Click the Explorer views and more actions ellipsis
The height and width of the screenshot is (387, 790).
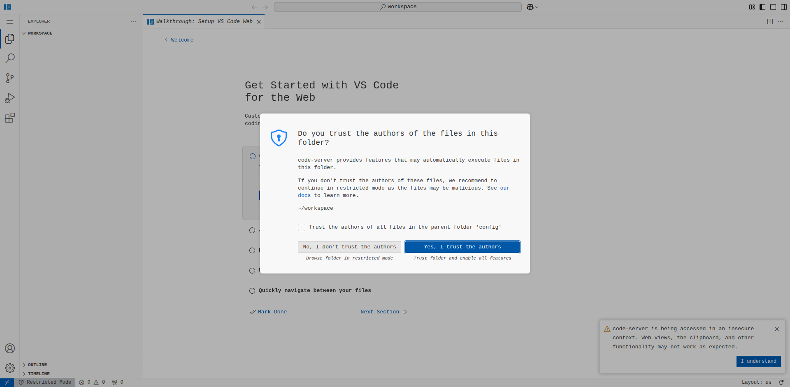134,21
